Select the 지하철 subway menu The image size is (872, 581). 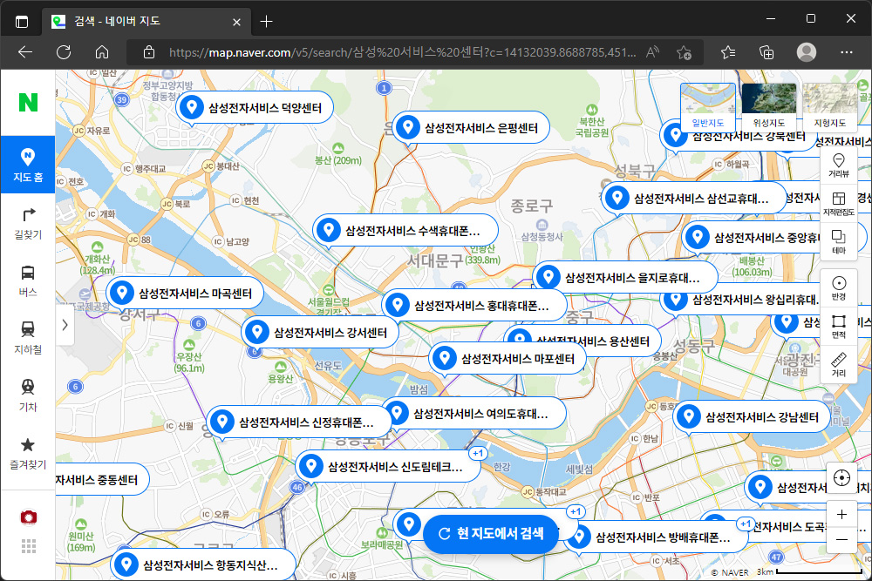tap(28, 338)
